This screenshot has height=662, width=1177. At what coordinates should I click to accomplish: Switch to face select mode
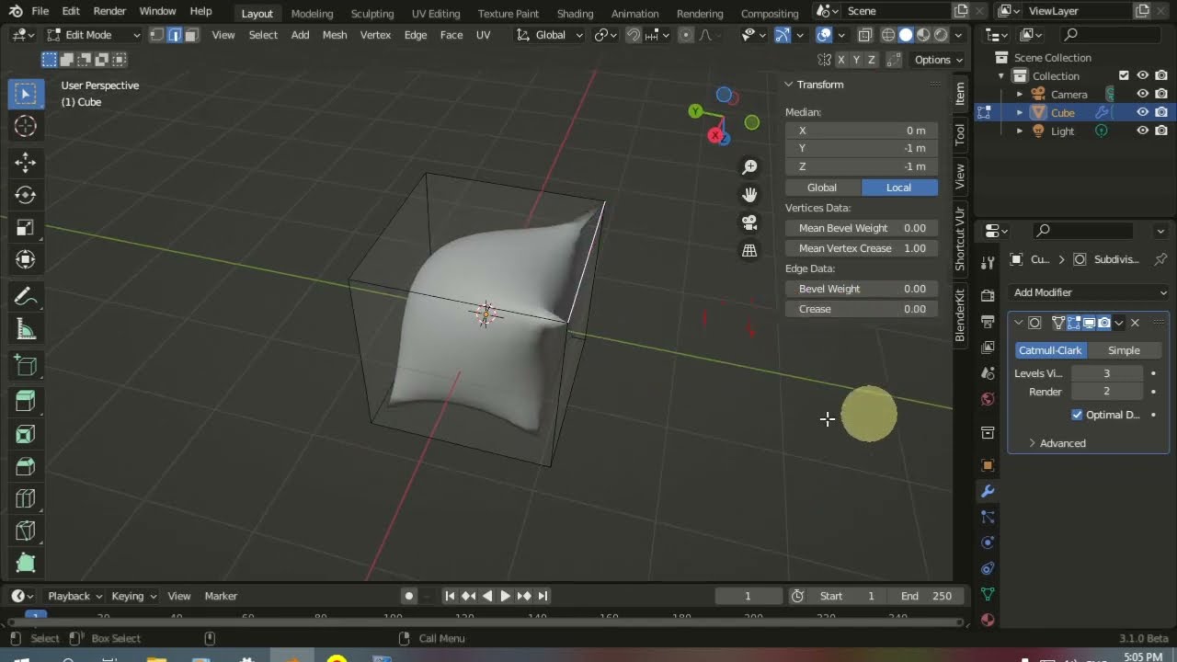[x=190, y=35]
